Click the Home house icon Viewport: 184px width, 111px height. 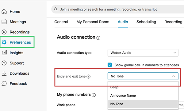tap(4, 12)
